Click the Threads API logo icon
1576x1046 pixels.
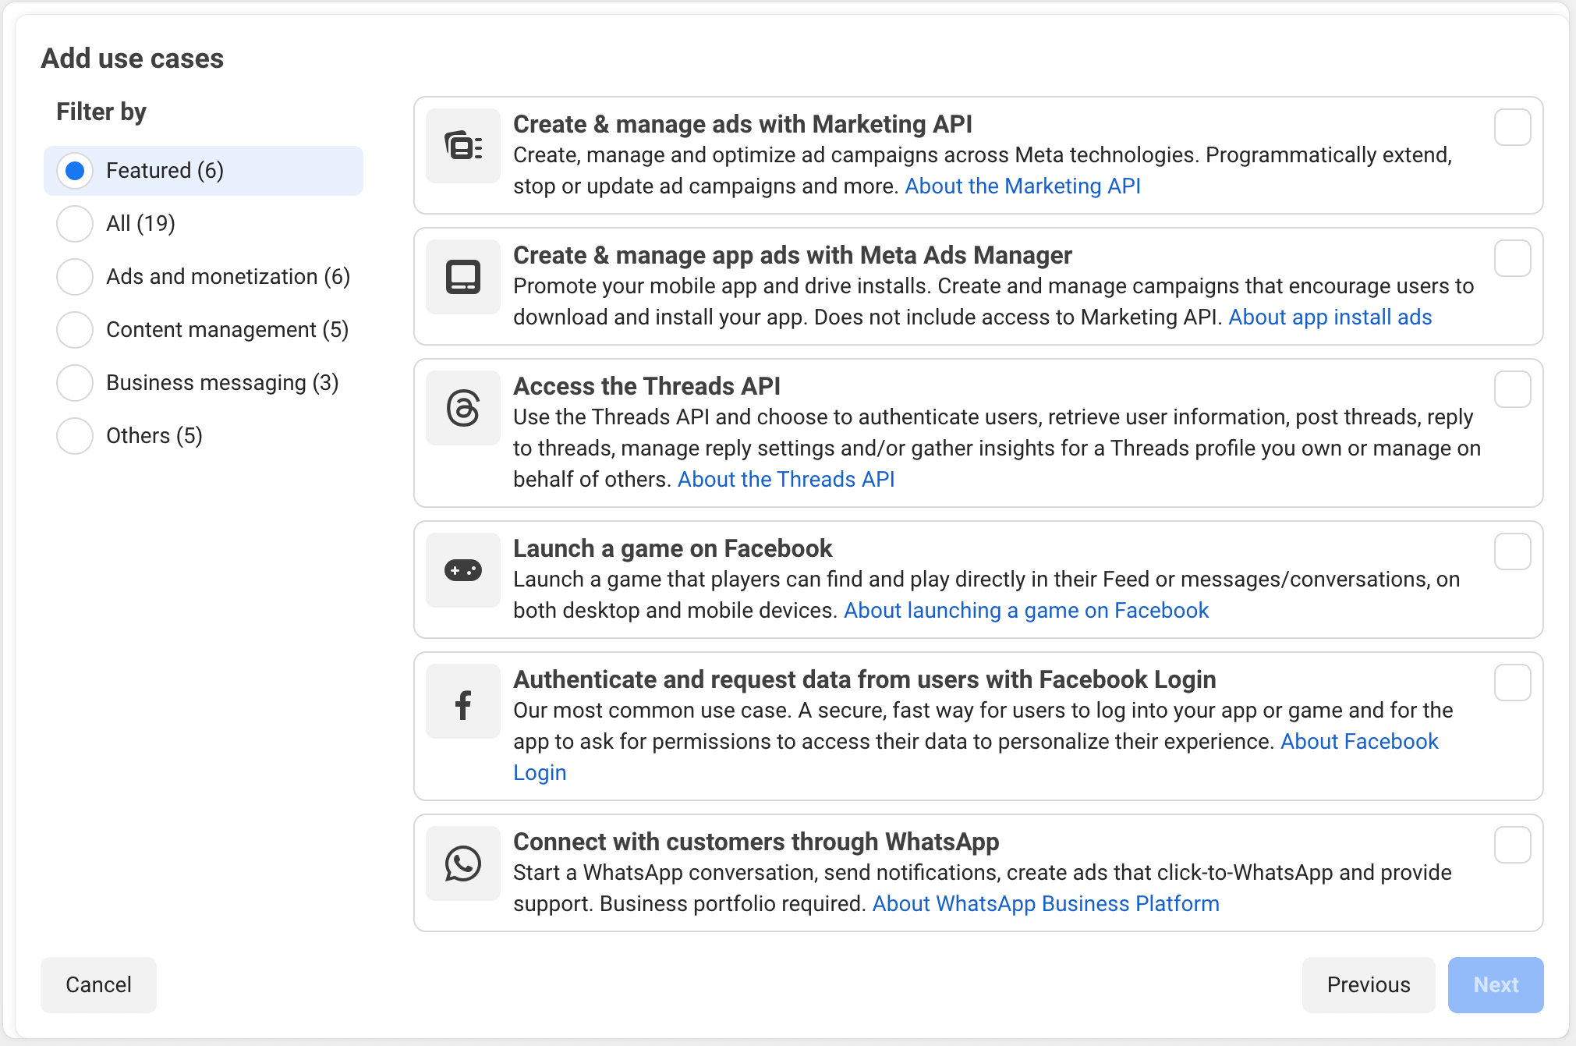coord(462,407)
